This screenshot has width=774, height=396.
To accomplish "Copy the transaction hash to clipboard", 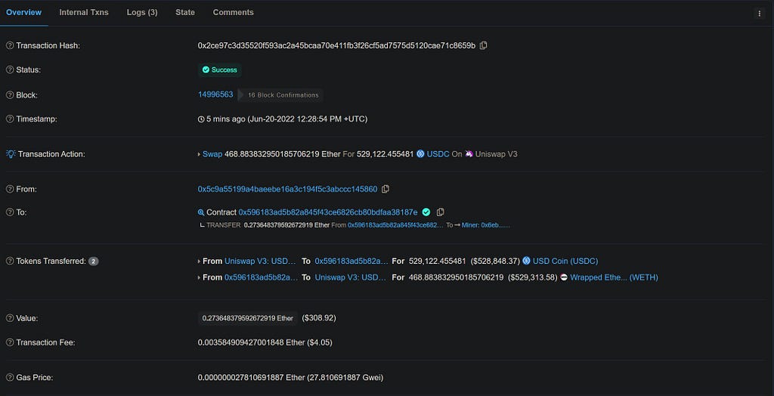I will pos(484,45).
